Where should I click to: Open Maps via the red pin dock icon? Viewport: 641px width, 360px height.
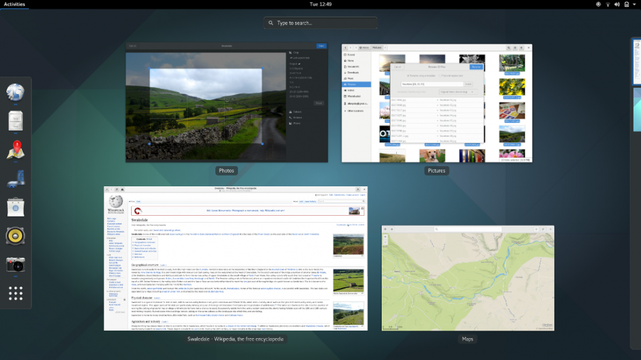click(x=16, y=150)
